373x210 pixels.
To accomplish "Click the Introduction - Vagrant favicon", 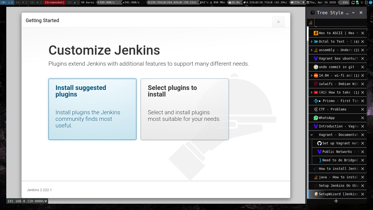I will [x=316, y=126].
